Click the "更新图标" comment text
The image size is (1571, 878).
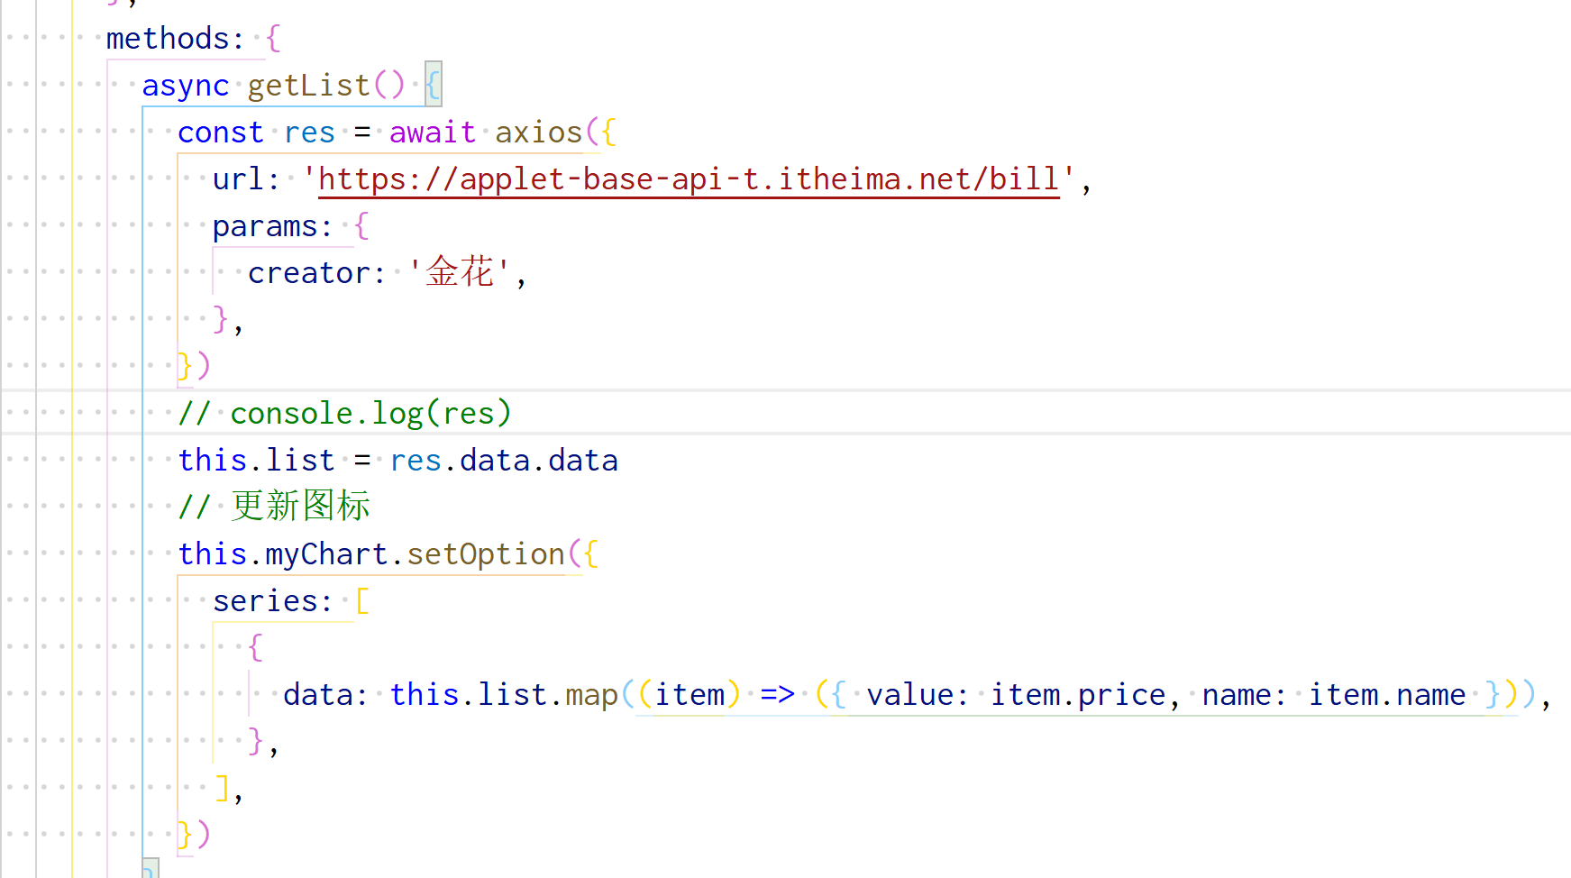(x=300, y=507)
